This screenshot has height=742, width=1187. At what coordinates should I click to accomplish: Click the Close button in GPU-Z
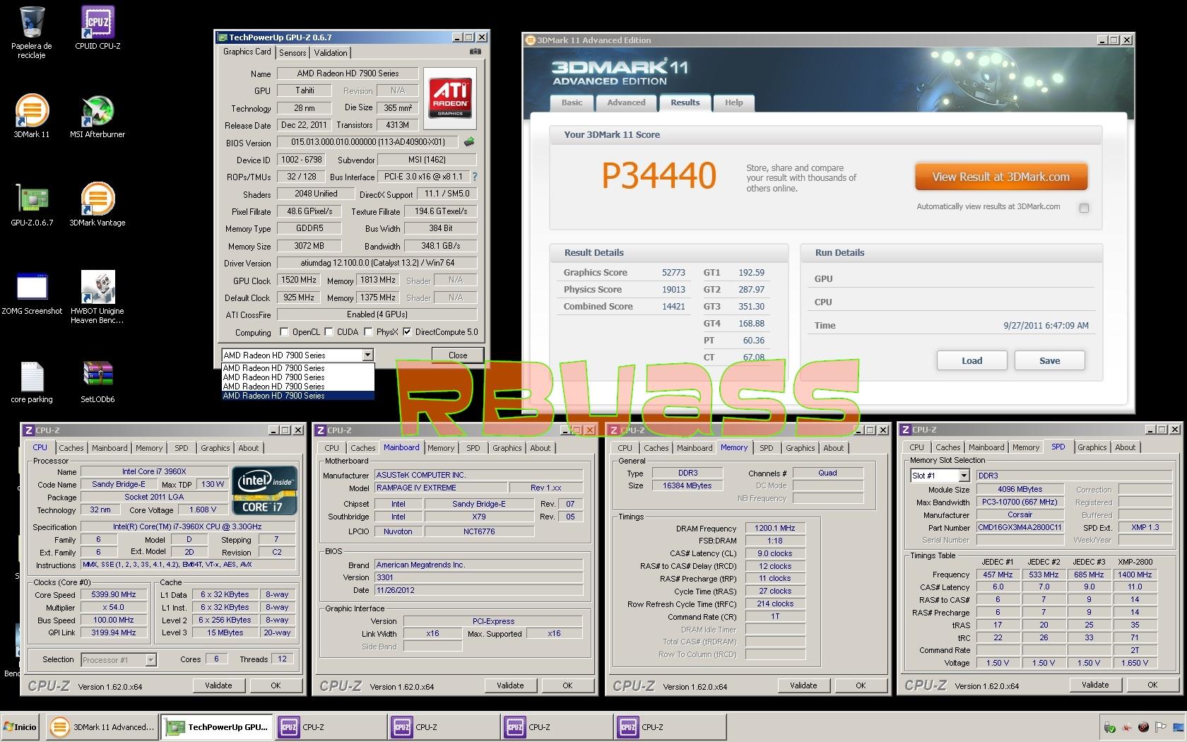pos(458,355)
